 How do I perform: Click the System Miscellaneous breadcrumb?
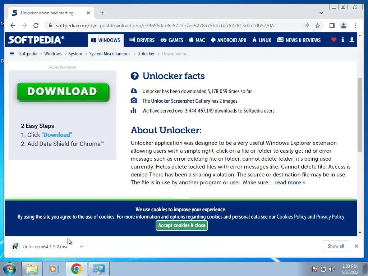(110, 54)
